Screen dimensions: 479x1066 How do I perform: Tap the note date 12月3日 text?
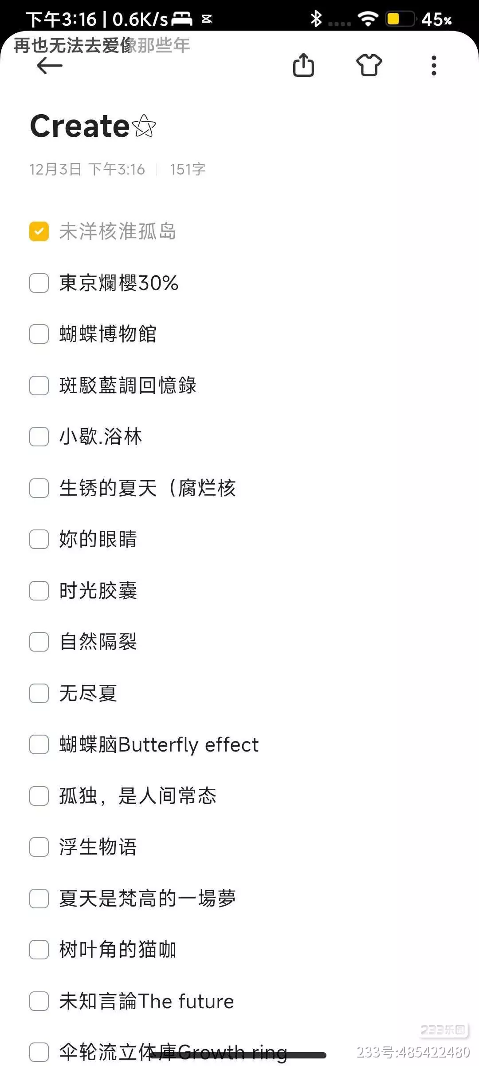(55, 169)
